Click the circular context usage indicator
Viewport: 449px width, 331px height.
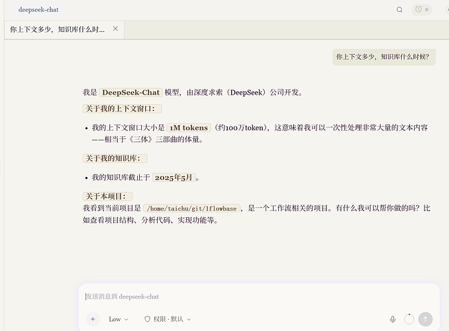[409, 319]
